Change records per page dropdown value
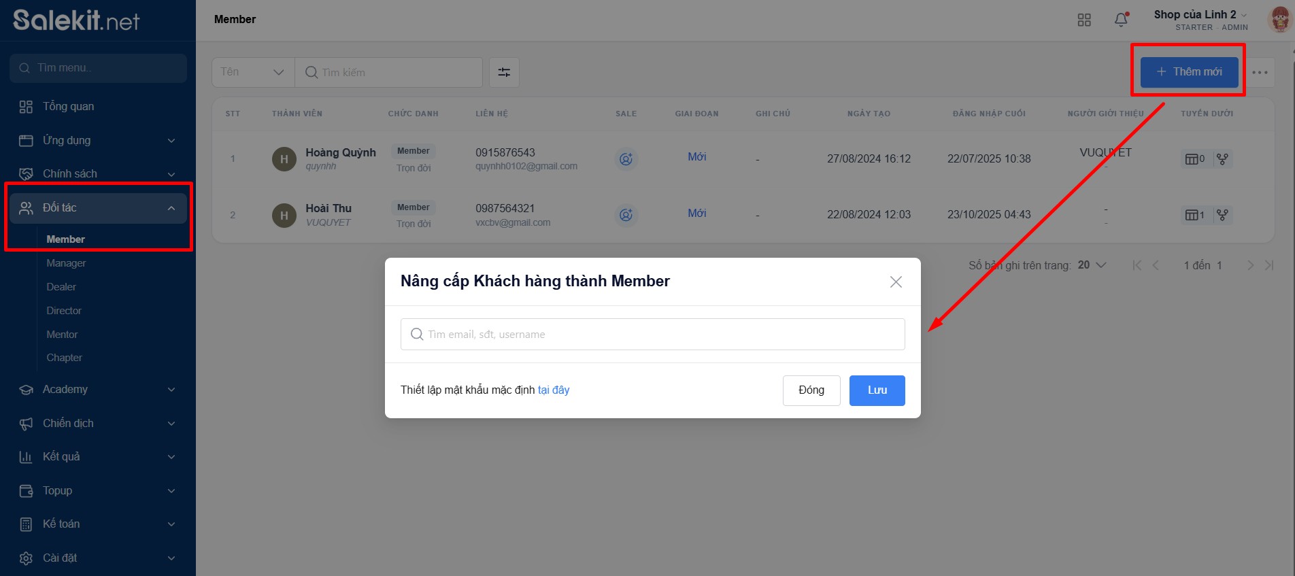 1091,265
